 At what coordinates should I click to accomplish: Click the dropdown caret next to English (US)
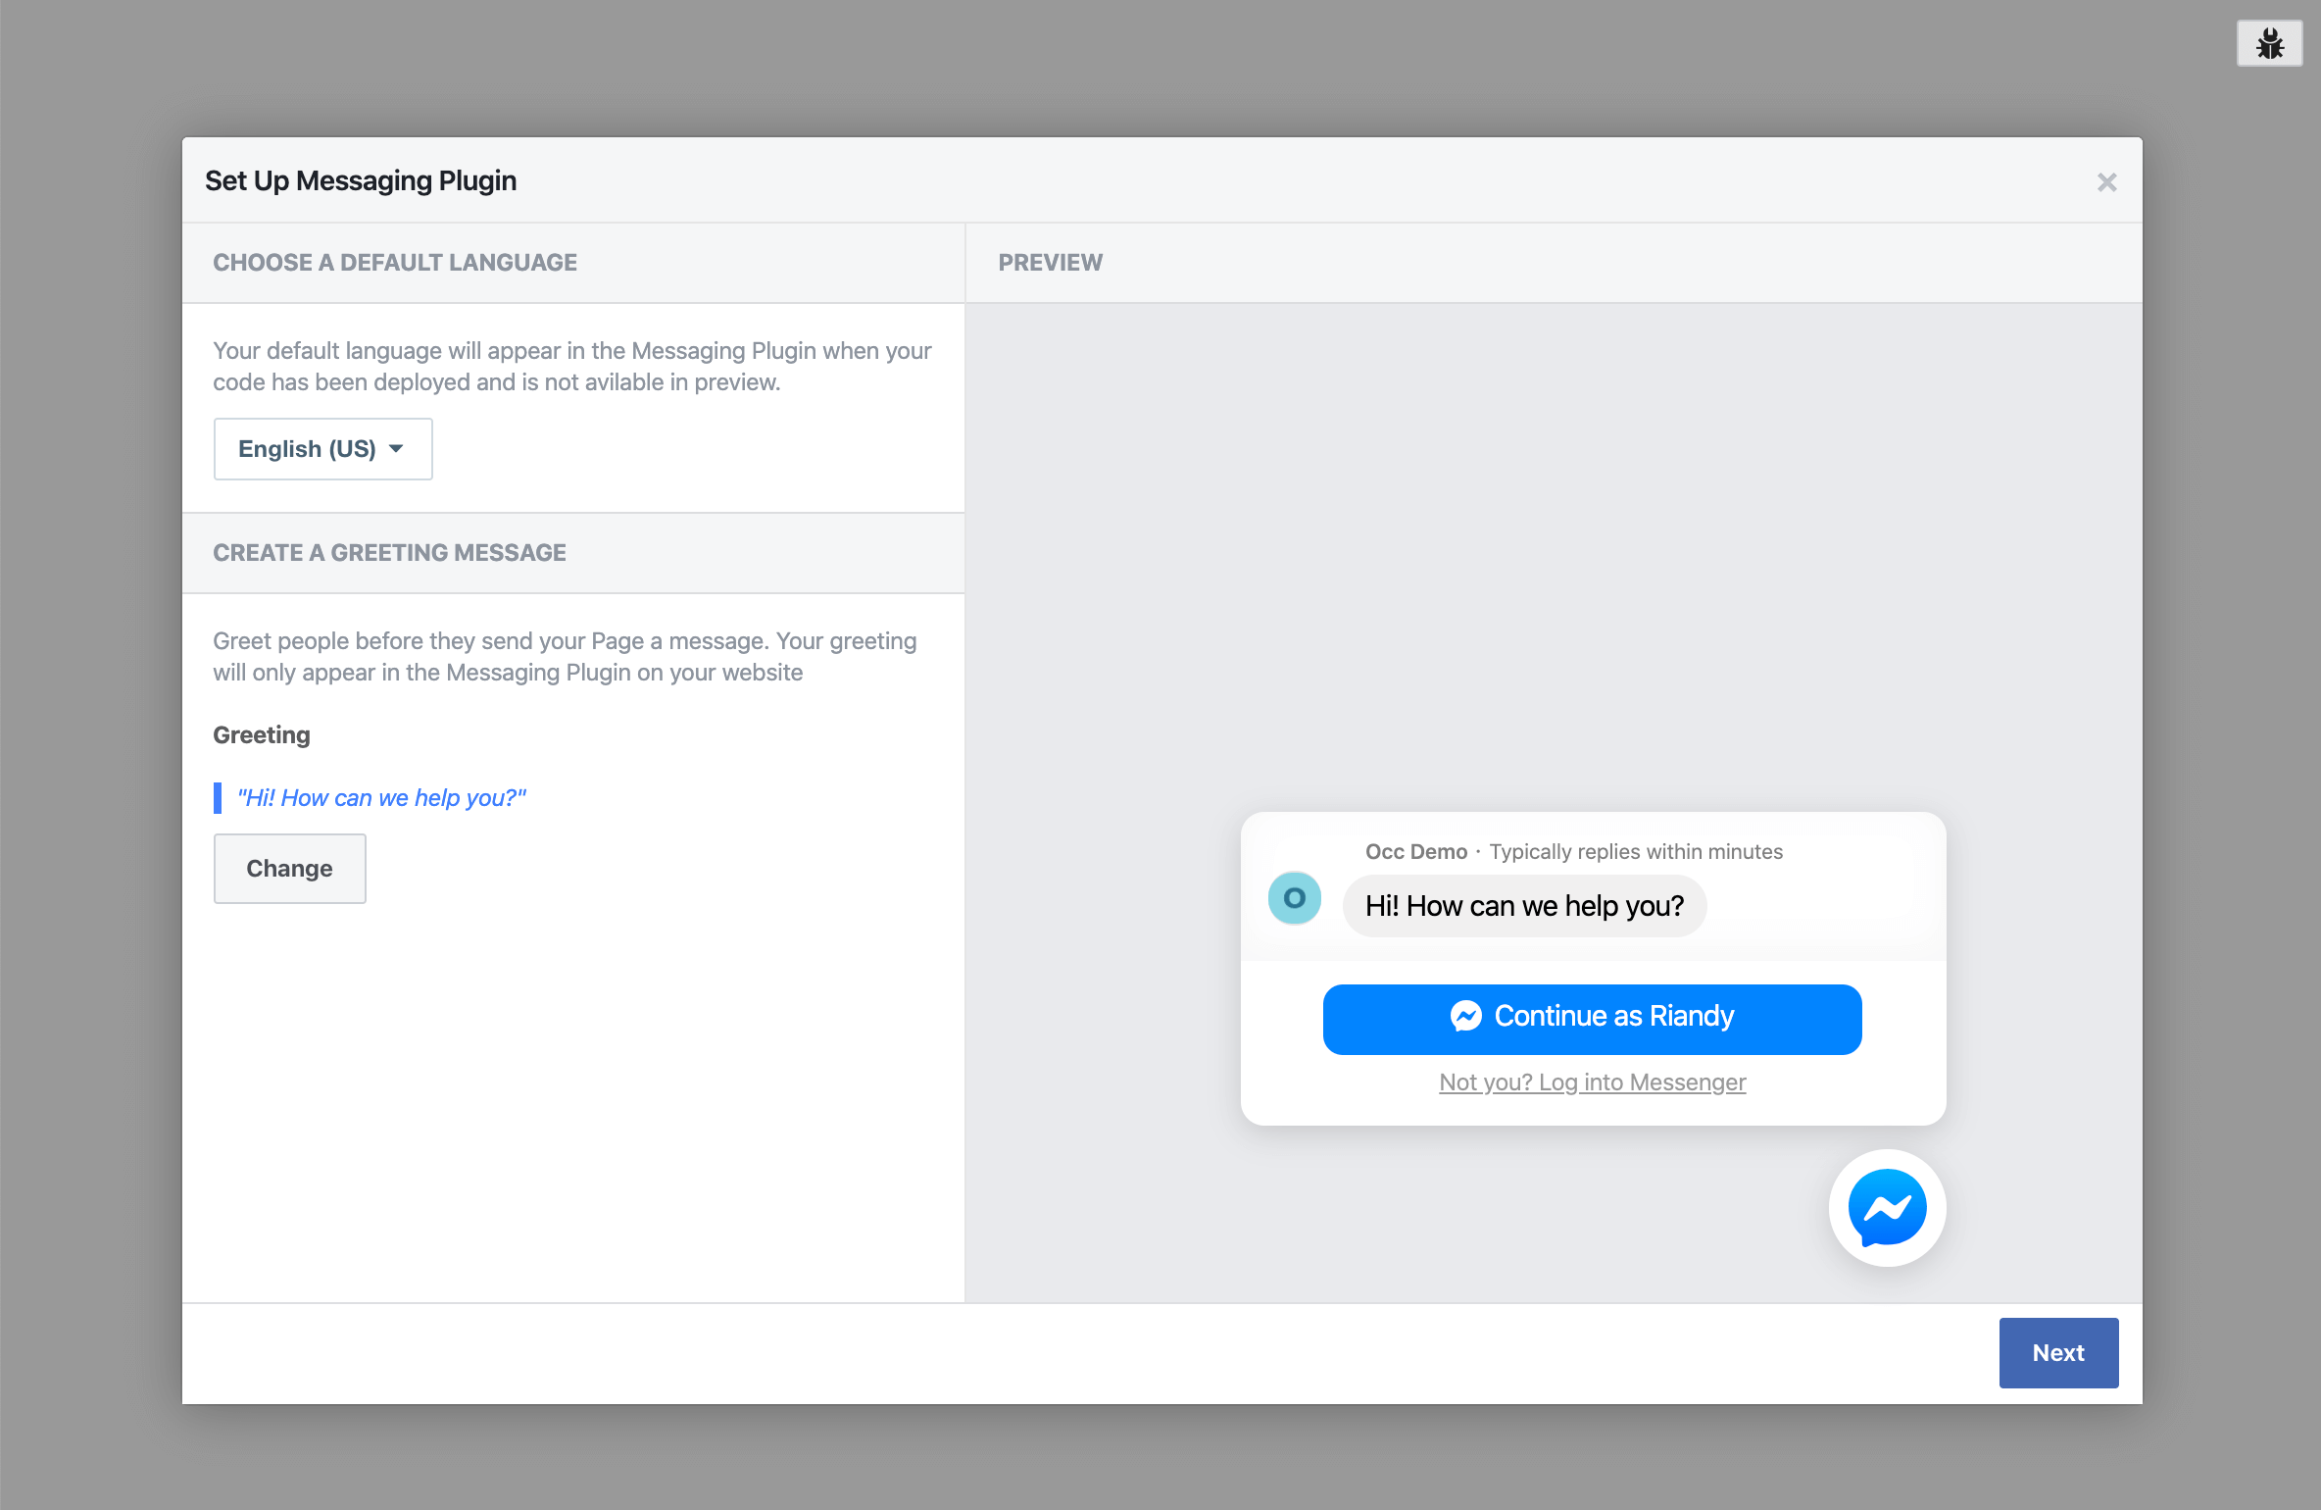point(396,448)
